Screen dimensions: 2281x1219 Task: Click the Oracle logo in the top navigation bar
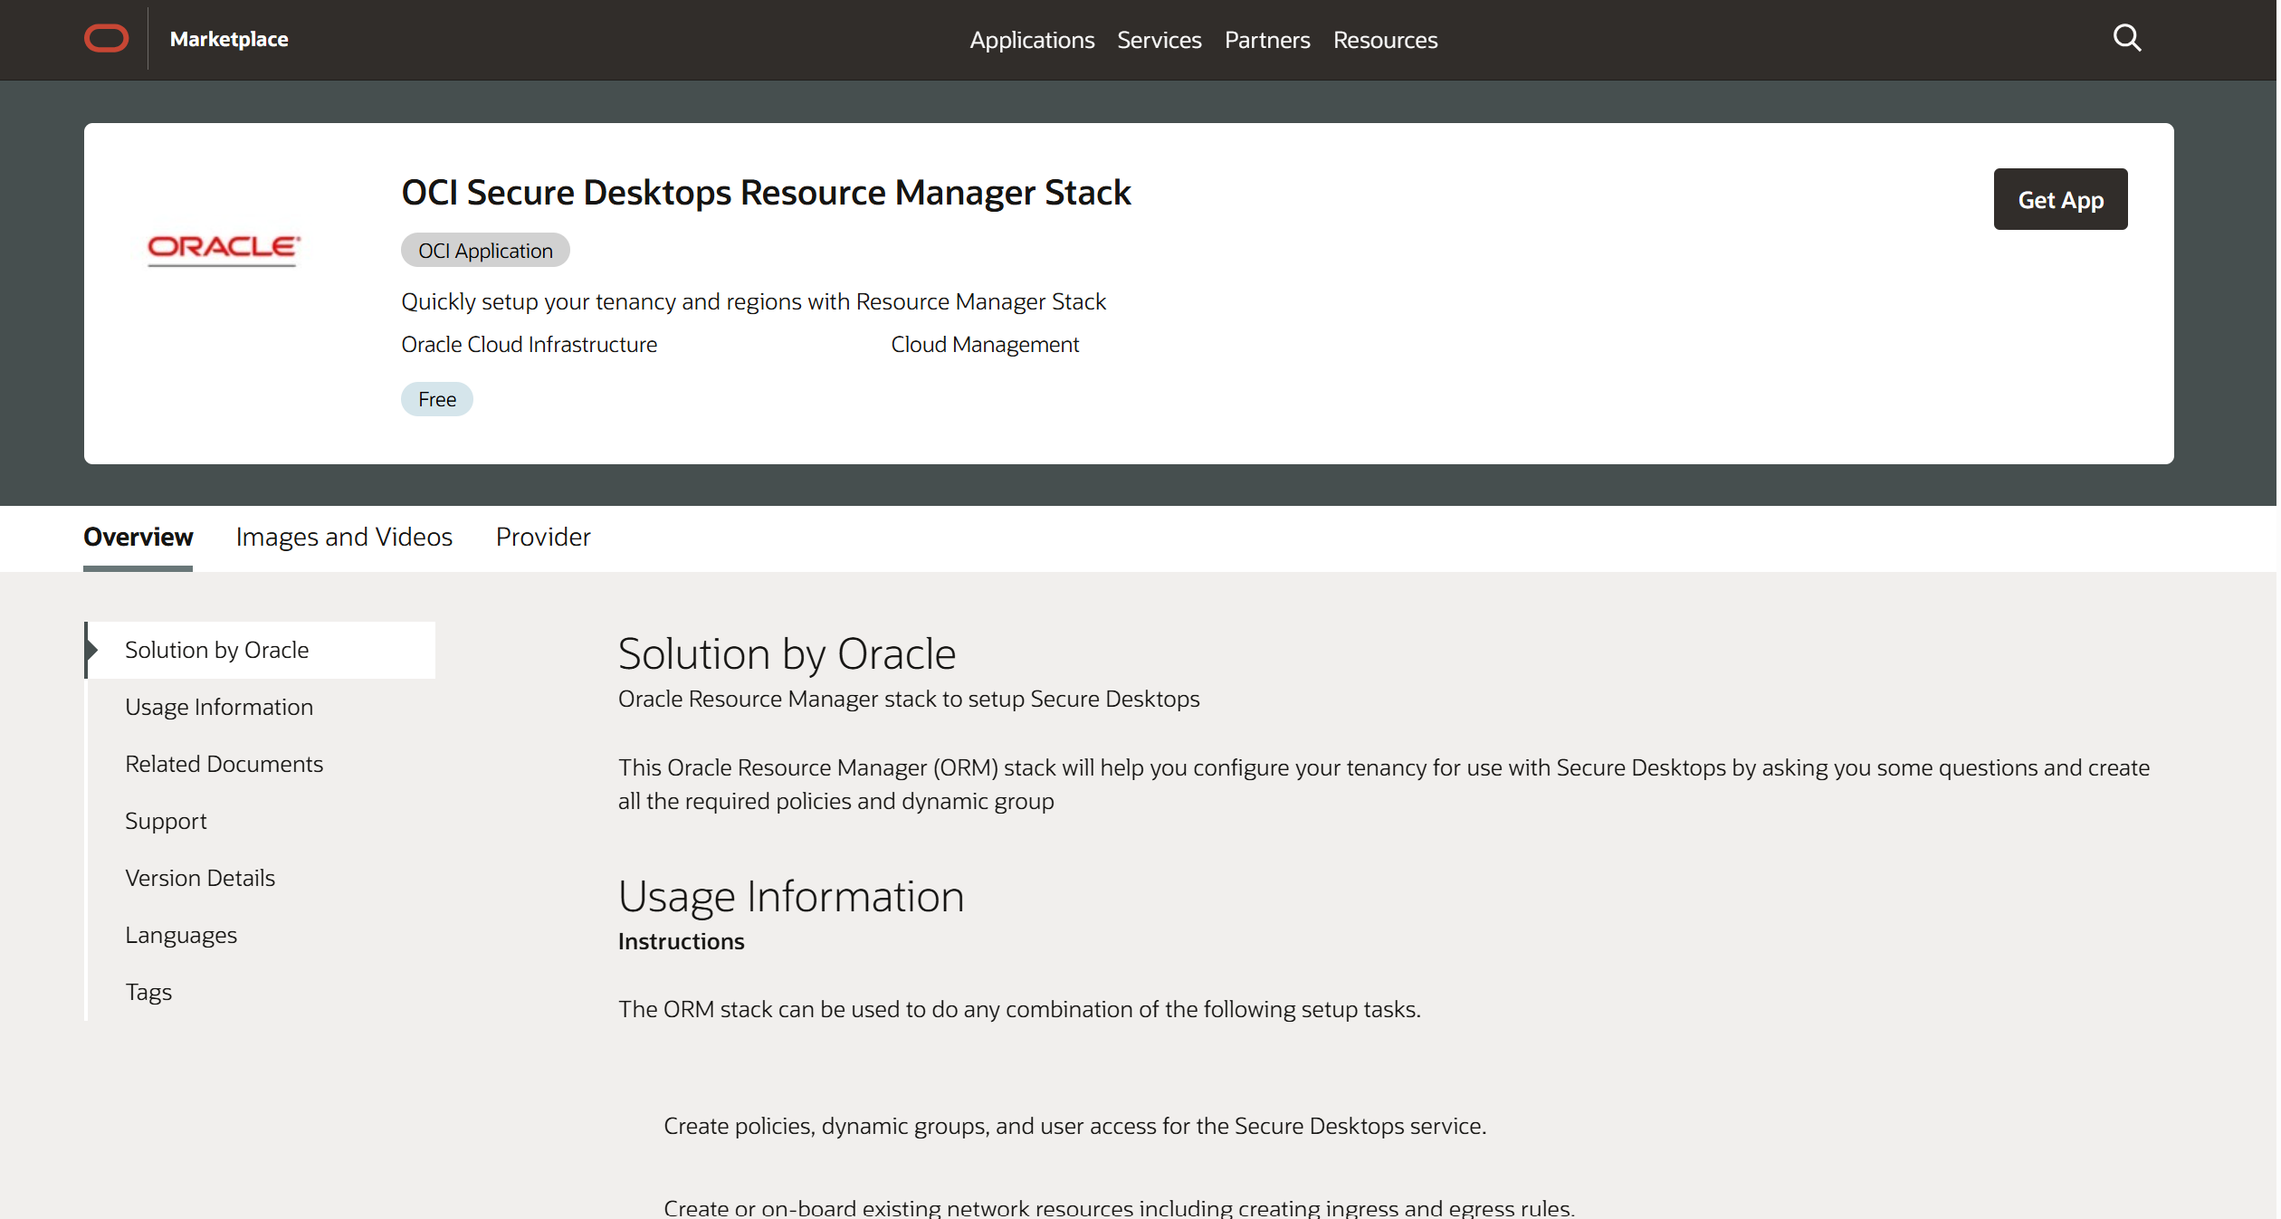[105, 38]
